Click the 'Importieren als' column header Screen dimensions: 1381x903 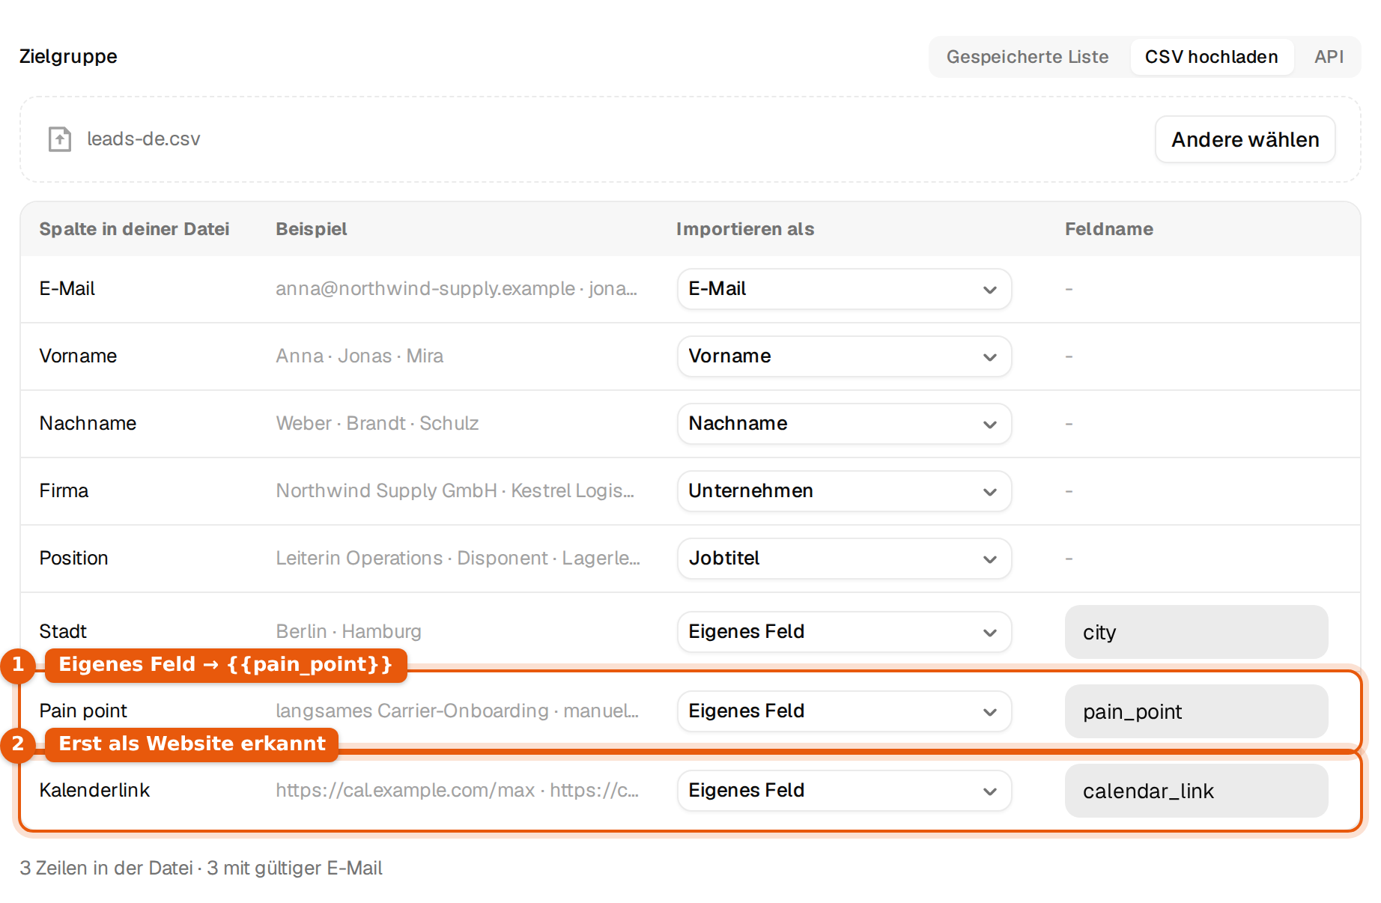pyautogui.click(x=744, y=229)
